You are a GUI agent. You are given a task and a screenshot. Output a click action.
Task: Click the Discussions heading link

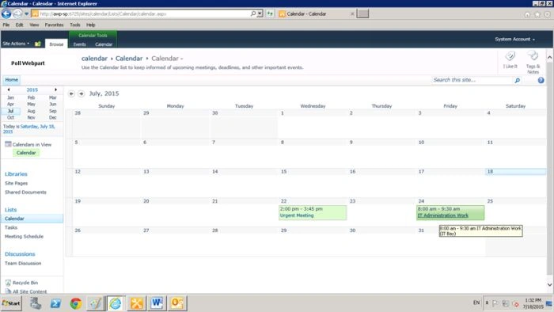[x=20, y=253]
